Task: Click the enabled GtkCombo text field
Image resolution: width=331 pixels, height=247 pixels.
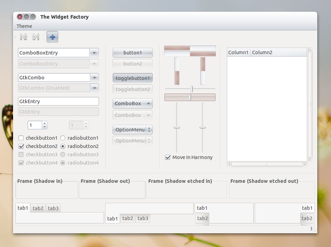Action: point(54,78)
